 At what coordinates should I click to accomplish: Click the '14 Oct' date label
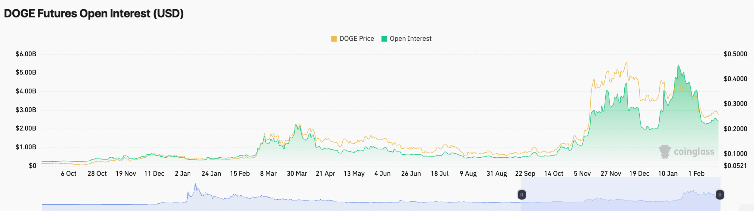pyautogui.click(x=554, y=174)
